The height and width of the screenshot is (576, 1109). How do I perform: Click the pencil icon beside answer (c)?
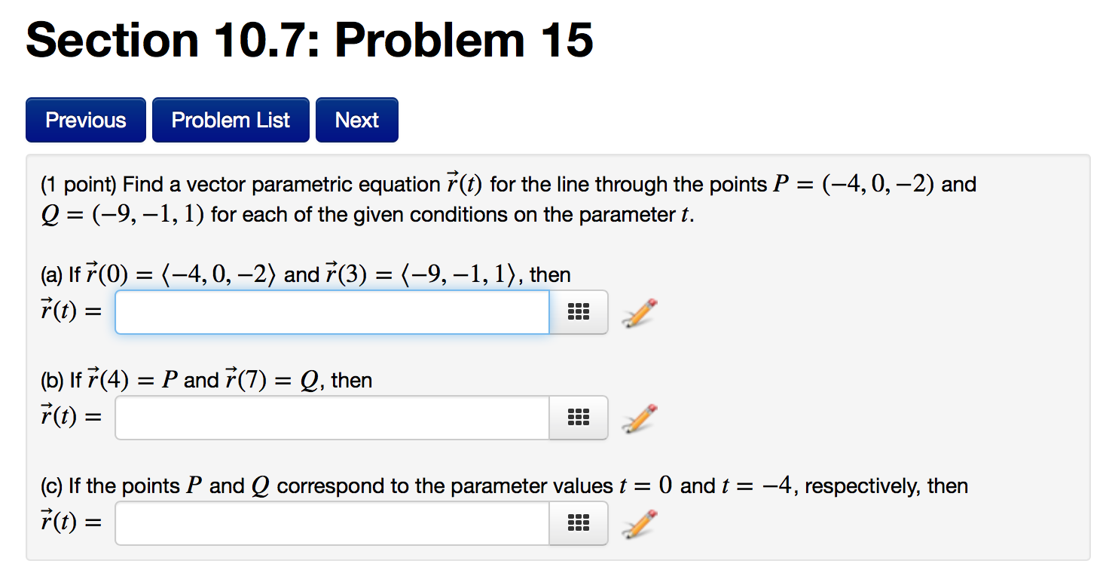[x=638, y=523]
